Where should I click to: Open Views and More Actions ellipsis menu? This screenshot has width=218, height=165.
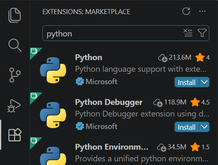click(x=202, y=11)
